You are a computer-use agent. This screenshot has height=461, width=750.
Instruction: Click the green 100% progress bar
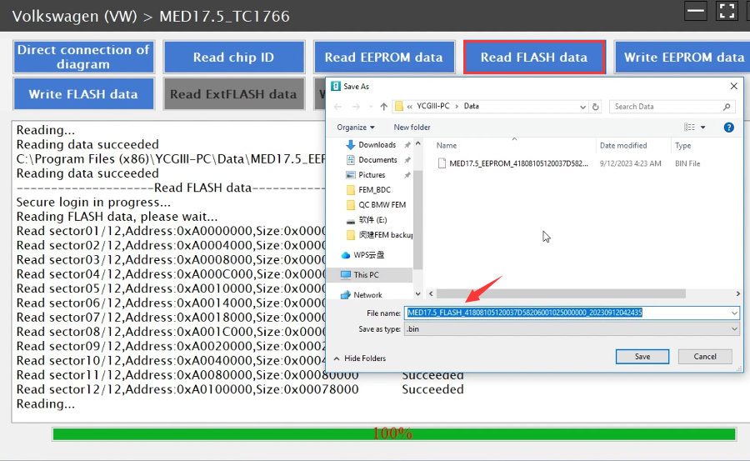(x=393, y=433)
